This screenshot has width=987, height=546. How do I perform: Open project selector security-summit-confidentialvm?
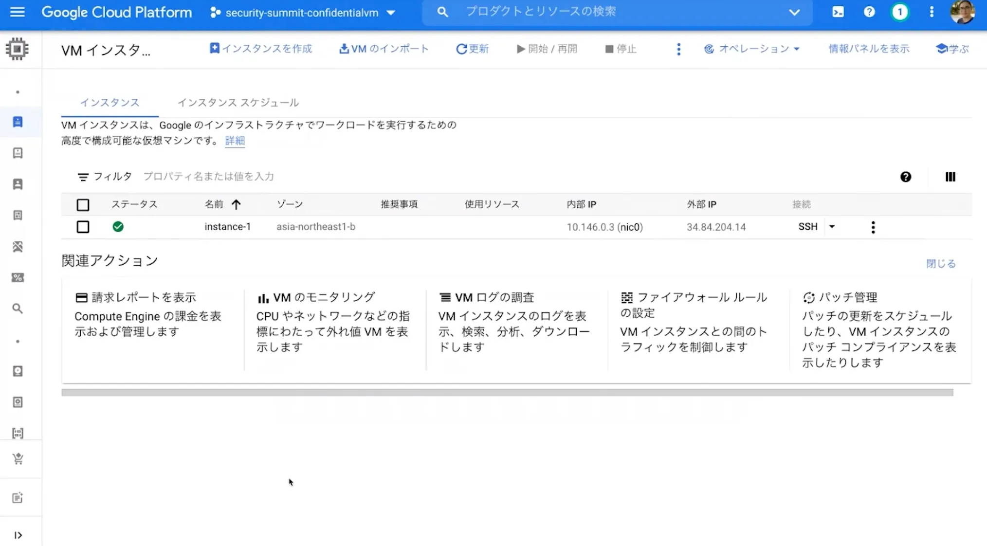point(302,13)
